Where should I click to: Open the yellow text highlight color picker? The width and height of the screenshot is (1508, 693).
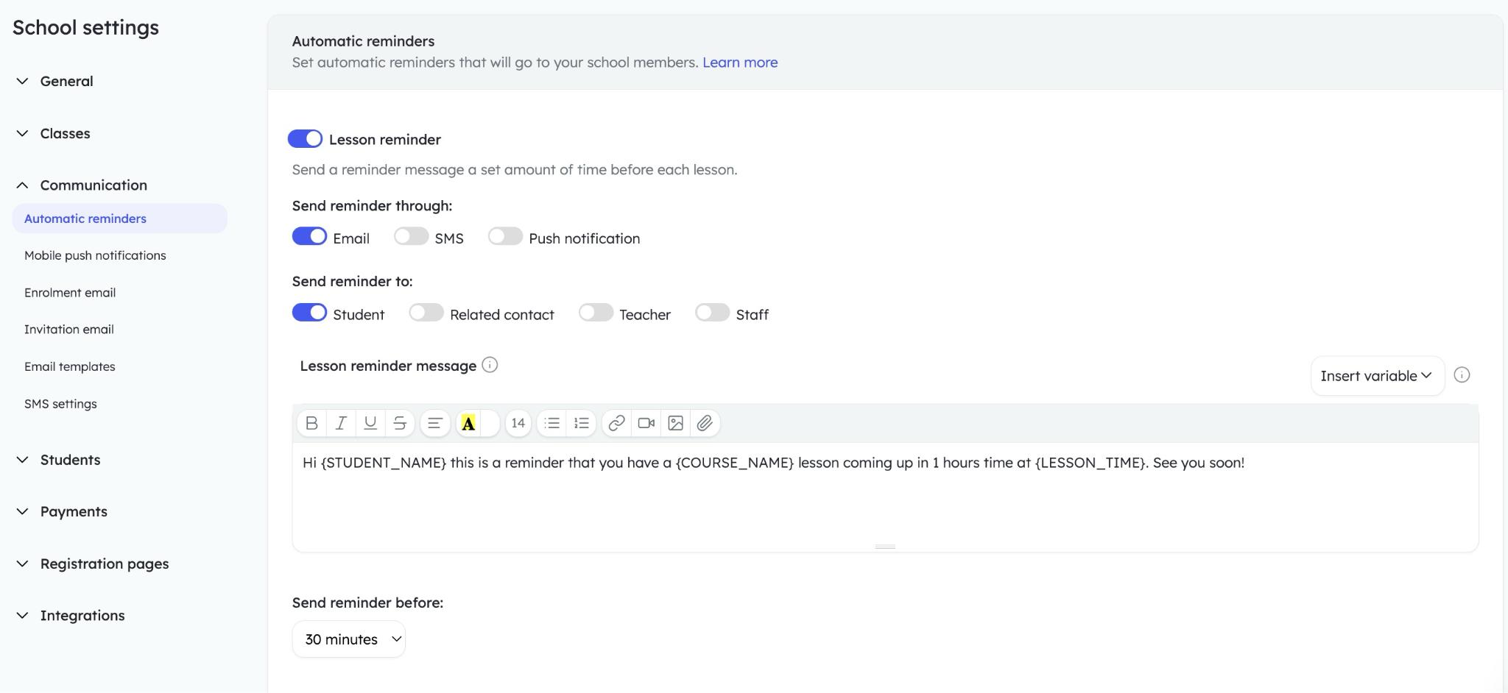pos(468,423)
